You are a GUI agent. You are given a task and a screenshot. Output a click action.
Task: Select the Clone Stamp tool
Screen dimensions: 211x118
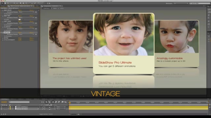[x=32, y=3]
